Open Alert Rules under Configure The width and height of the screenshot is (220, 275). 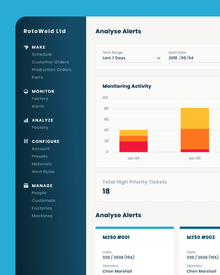click(x=43, y=172)
